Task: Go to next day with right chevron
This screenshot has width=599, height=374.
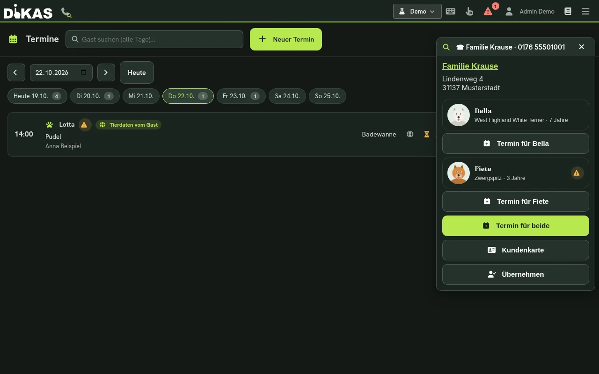Action: (106, 72)
